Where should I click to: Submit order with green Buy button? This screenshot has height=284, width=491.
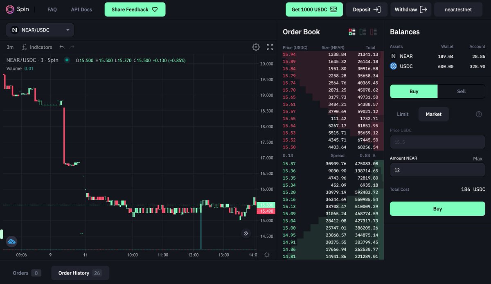(x=437, y=209)
